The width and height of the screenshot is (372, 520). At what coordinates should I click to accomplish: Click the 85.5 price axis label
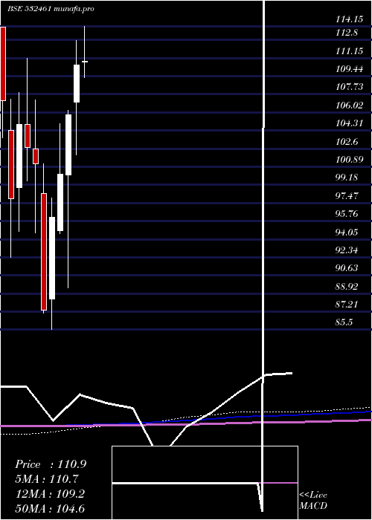point(344,322)
